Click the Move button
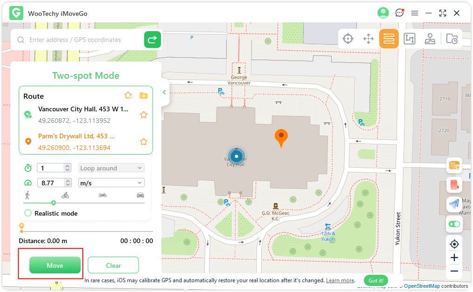473x292 pixels. 55,265
